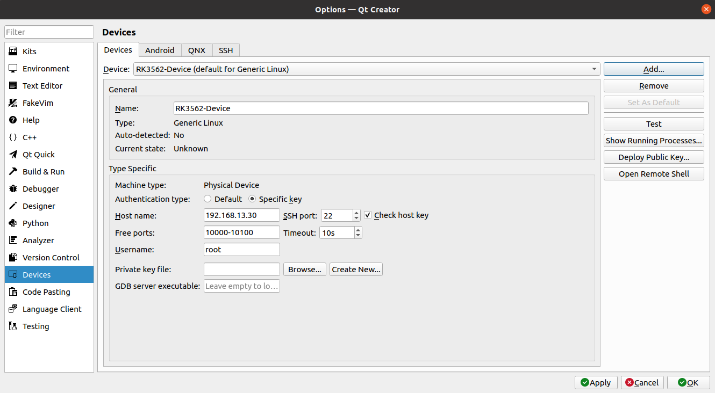
Task: Click Show Running Processes button
Action: click(x=654, y=141)
